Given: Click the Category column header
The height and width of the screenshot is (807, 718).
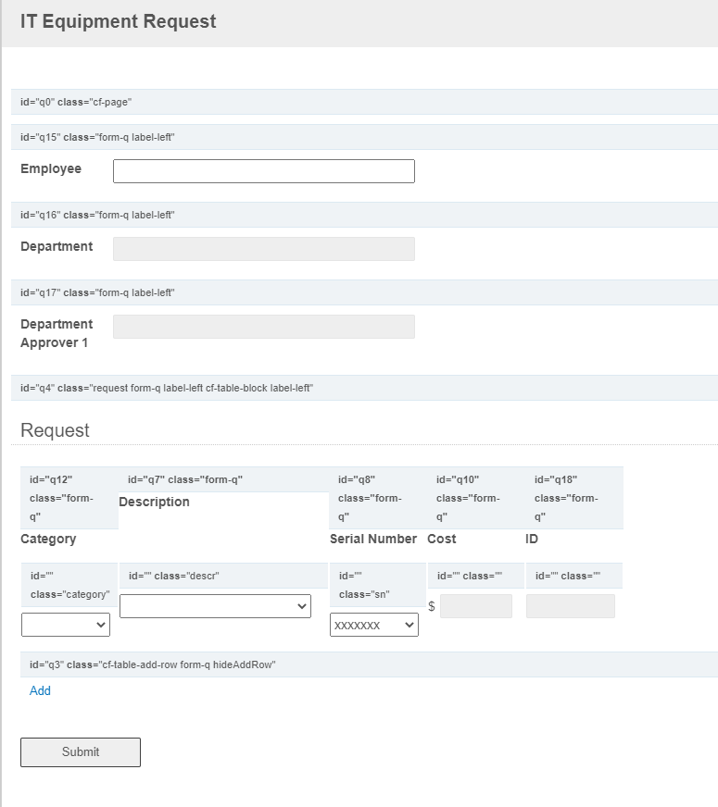Looking at the screenshot, I should [48, 539].
